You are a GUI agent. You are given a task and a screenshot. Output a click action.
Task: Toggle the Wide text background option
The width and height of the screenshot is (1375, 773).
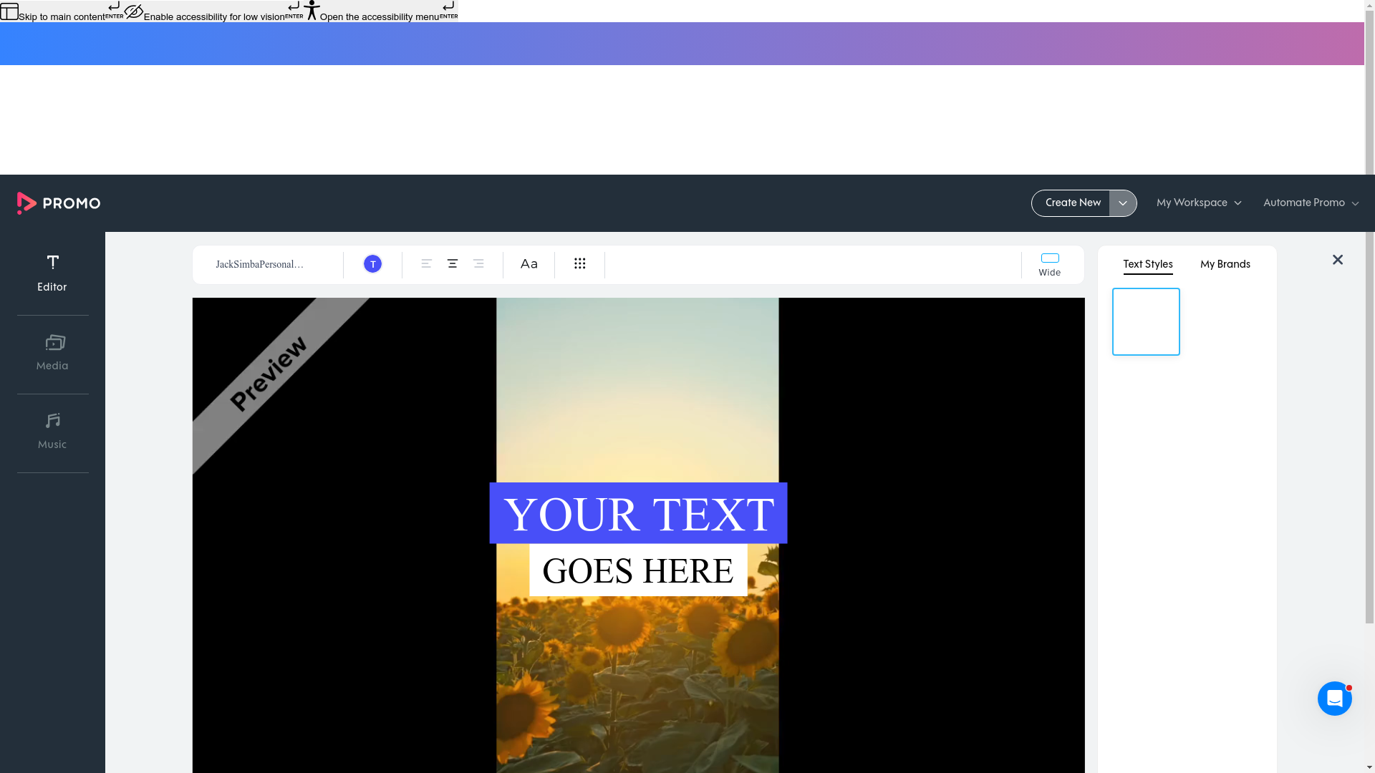pyautogui.click(x=1050, y=262)
